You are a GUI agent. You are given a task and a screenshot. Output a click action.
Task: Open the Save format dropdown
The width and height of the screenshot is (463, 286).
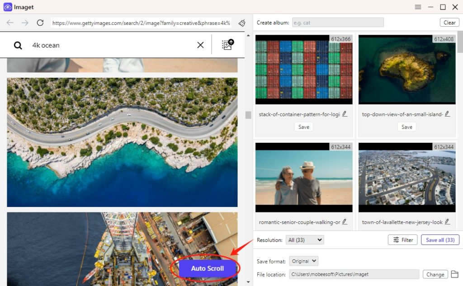[x=304, y=261]
